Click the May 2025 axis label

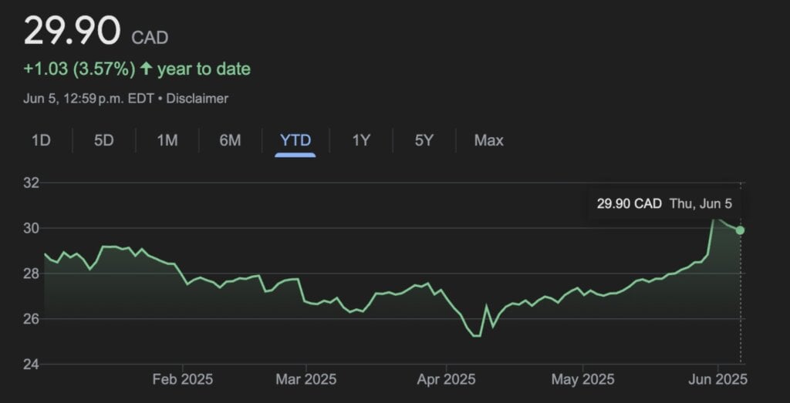point(583,379)
